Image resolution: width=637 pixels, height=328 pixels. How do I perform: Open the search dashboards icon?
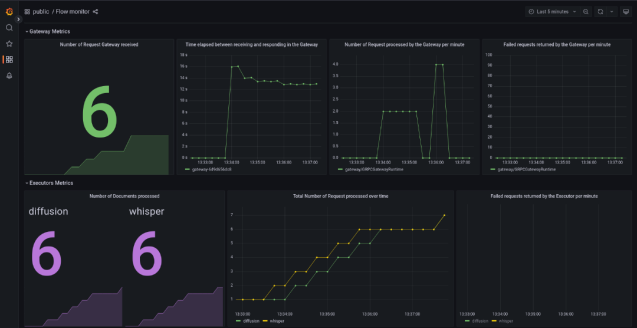point(9,28)
